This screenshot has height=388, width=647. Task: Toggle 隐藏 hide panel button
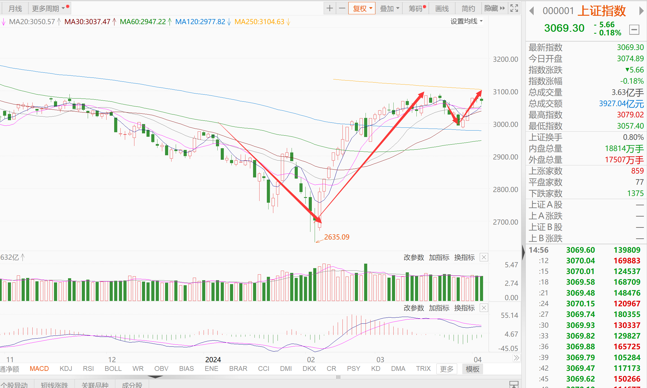[494, 8]
